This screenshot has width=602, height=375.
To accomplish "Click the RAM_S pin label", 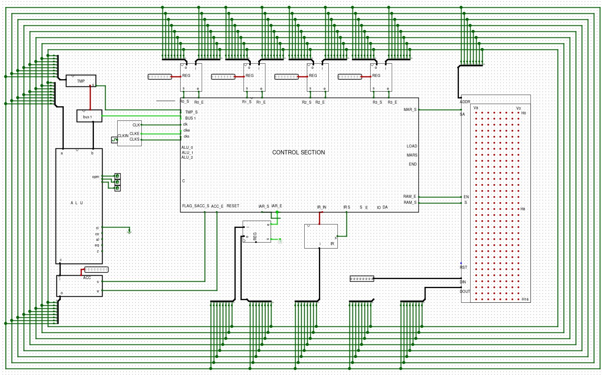I will (x=410, y=202).
